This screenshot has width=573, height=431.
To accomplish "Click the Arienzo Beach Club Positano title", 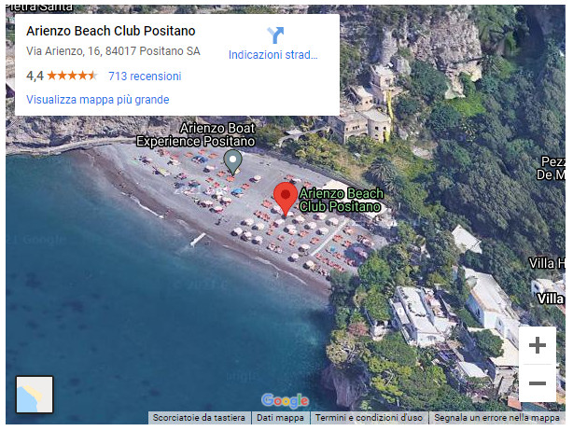I will coord(111,31).
